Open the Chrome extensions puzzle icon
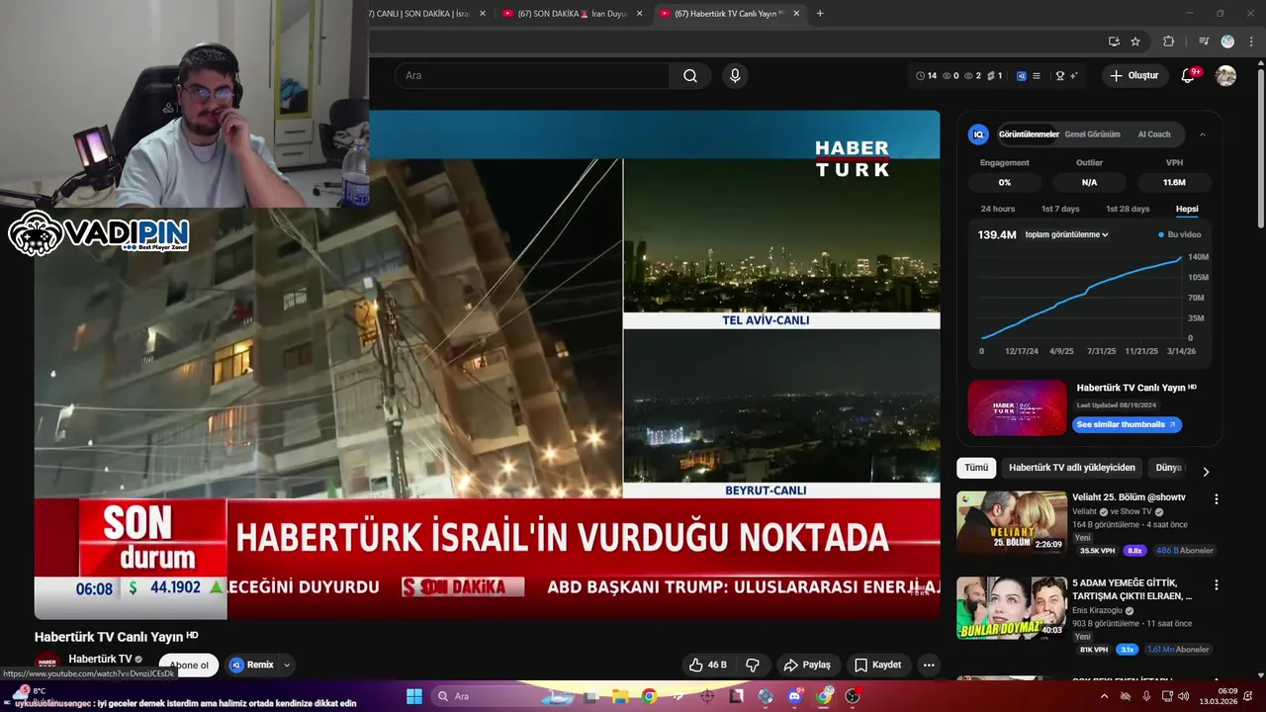 pos(1169,42)
